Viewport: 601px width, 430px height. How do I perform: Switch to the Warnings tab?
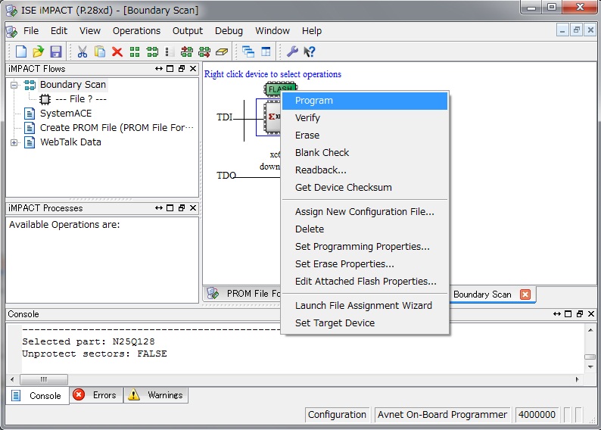tap(156, 395)
